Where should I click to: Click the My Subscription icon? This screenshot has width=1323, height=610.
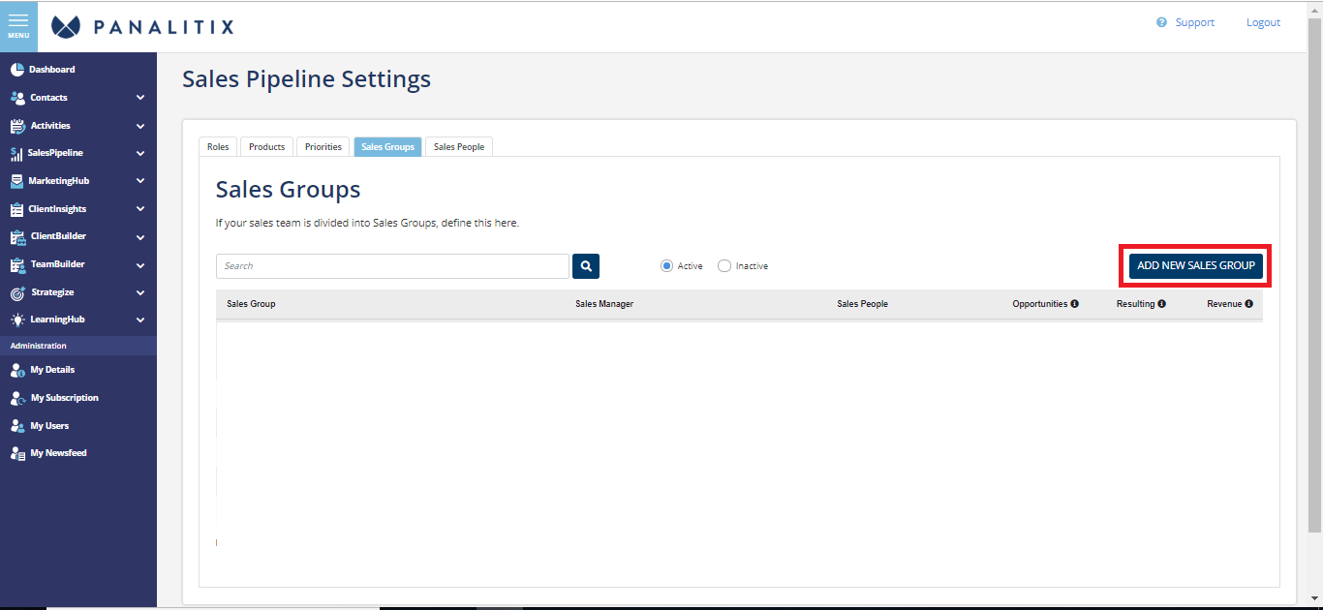[x=16, y=398]
